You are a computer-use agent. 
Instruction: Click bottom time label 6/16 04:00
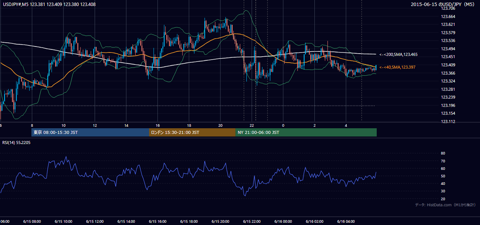coord(346,222)
